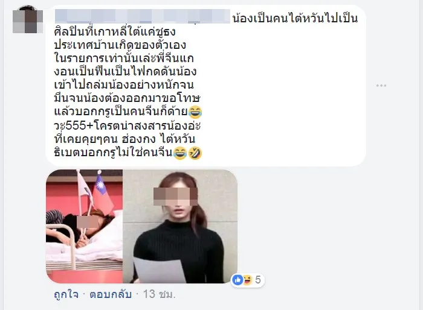Open the attached photo showing flags on bed
This screenshot has height=310, width=423.
click(x=84, y=226)
